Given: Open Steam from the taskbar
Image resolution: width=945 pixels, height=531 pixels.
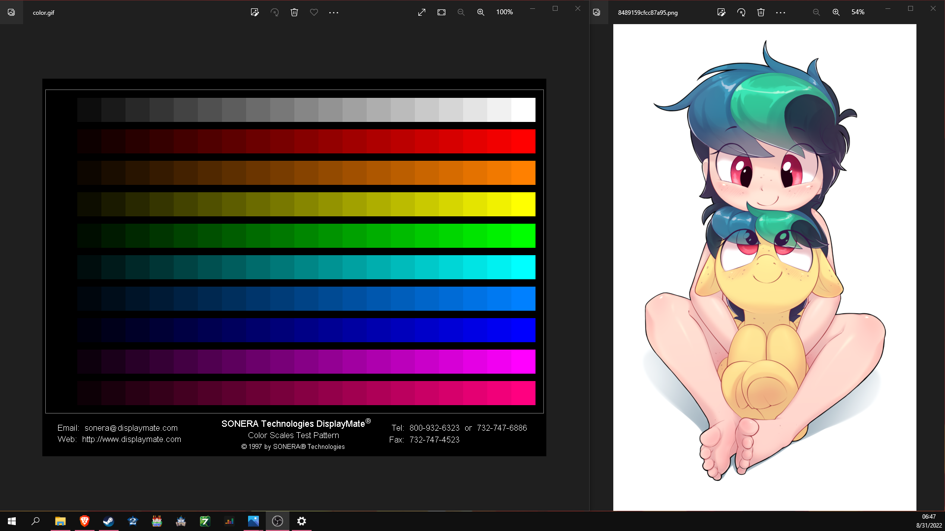Looking at the screenshot, I should (x=108, y=521).
